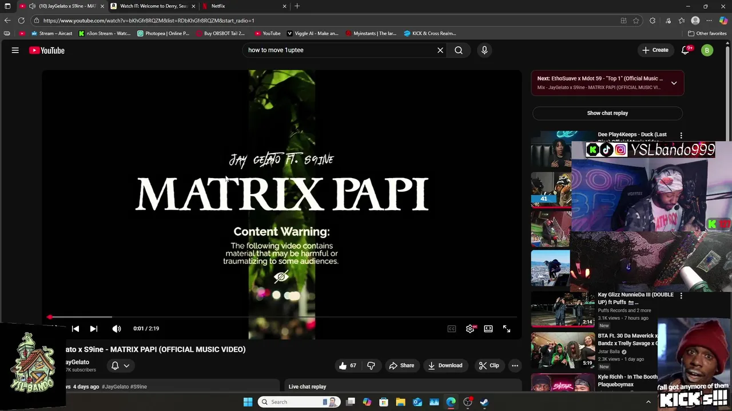Collapse the Next playlist panel chevron
The image size is (732, 411).
(x=674, y=83)
